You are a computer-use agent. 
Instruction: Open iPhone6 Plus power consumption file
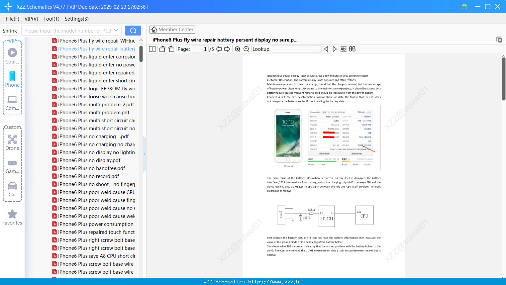click(94, 224)
